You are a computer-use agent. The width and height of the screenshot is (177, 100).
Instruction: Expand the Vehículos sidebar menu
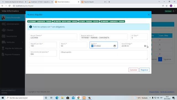click(12, 42)
